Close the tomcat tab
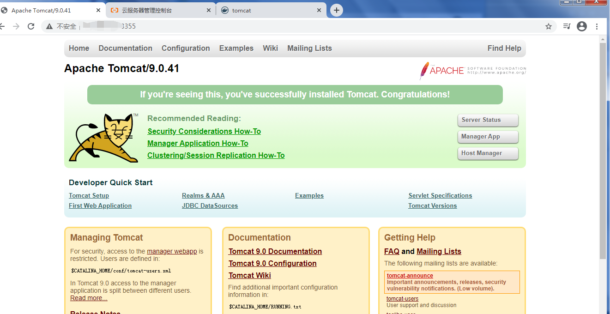 (319, 10)
